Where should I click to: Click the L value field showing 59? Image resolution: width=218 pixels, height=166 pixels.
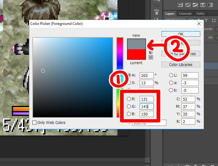(x=190, y=75)
